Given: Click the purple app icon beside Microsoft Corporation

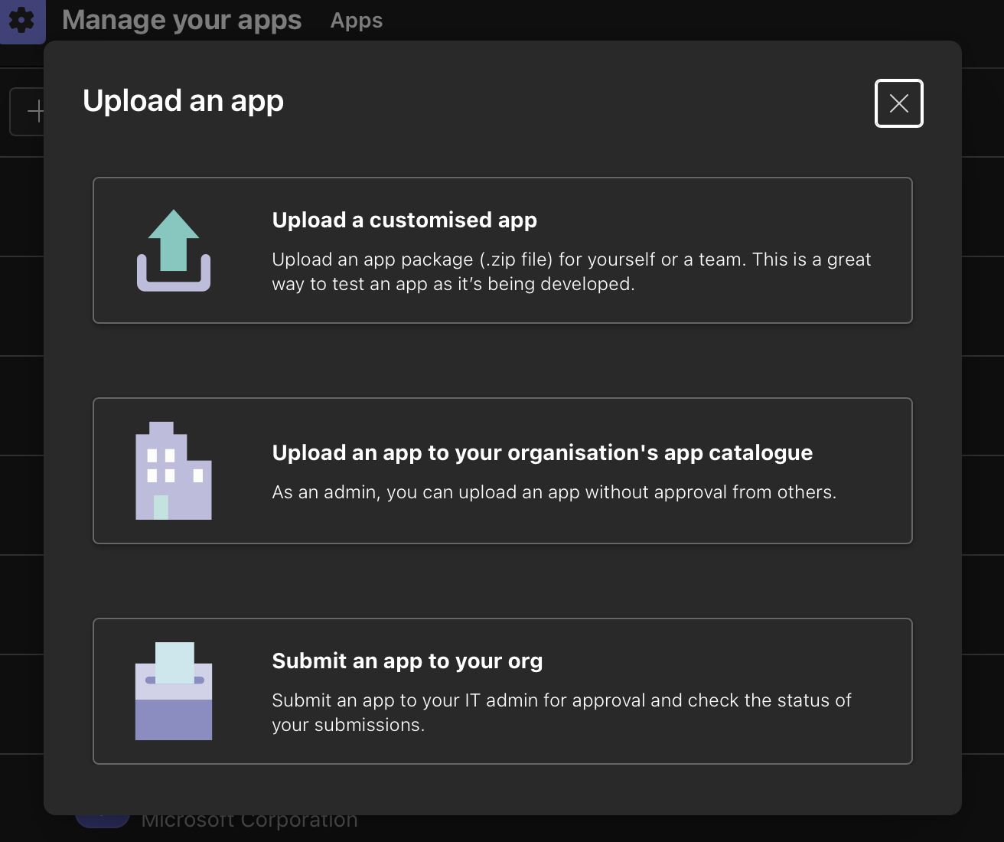Looking at the screenshot, I should pos(102,821).
